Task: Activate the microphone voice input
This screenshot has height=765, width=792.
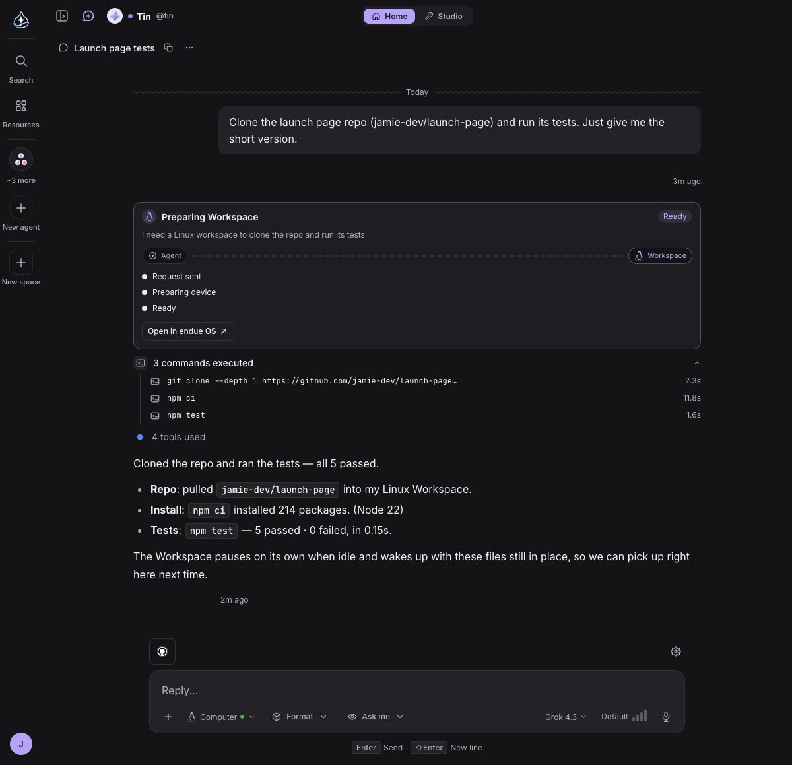Action: tap(666, 717)
